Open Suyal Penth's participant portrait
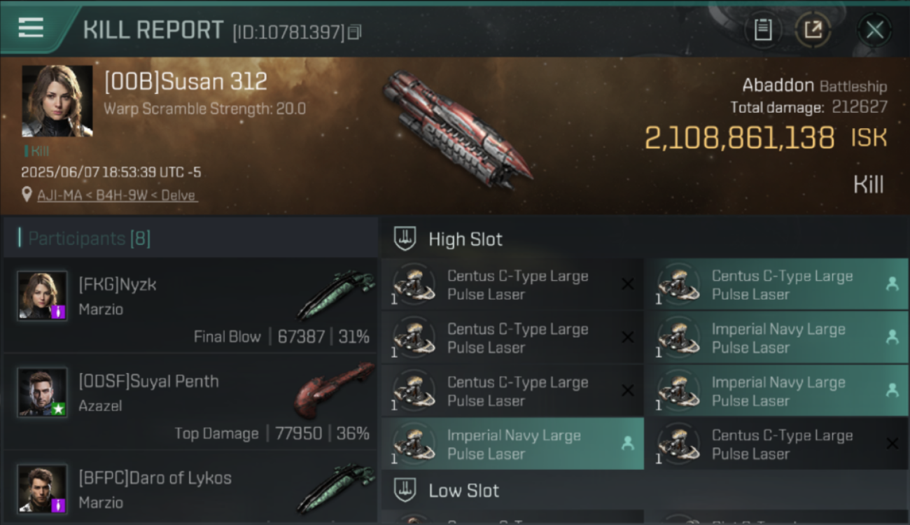The height and width of the screenshot is (525, 910). pos(43,393)
